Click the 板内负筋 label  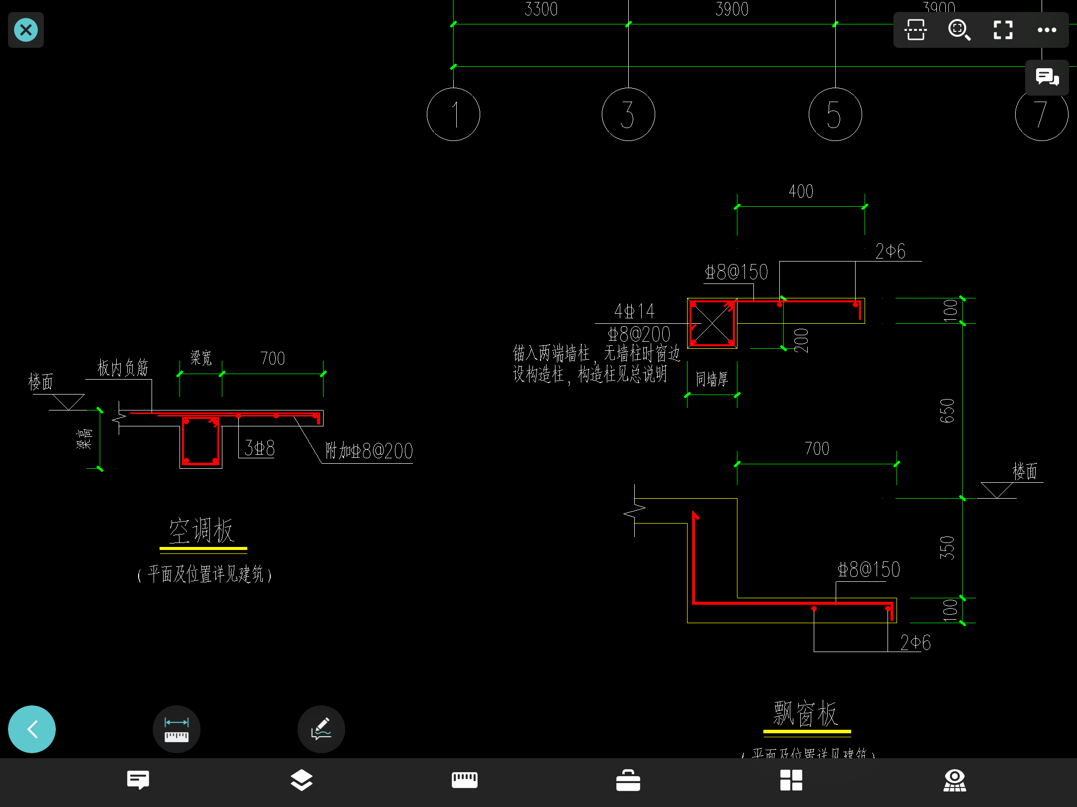pos(123,368)
